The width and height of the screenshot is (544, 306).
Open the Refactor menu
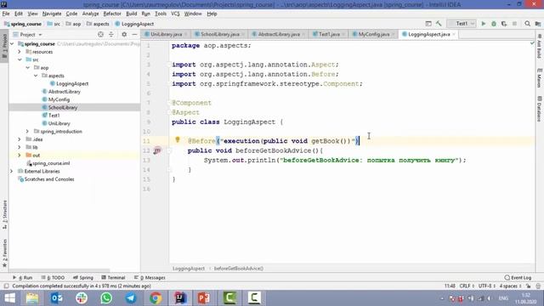coord(112,14)
